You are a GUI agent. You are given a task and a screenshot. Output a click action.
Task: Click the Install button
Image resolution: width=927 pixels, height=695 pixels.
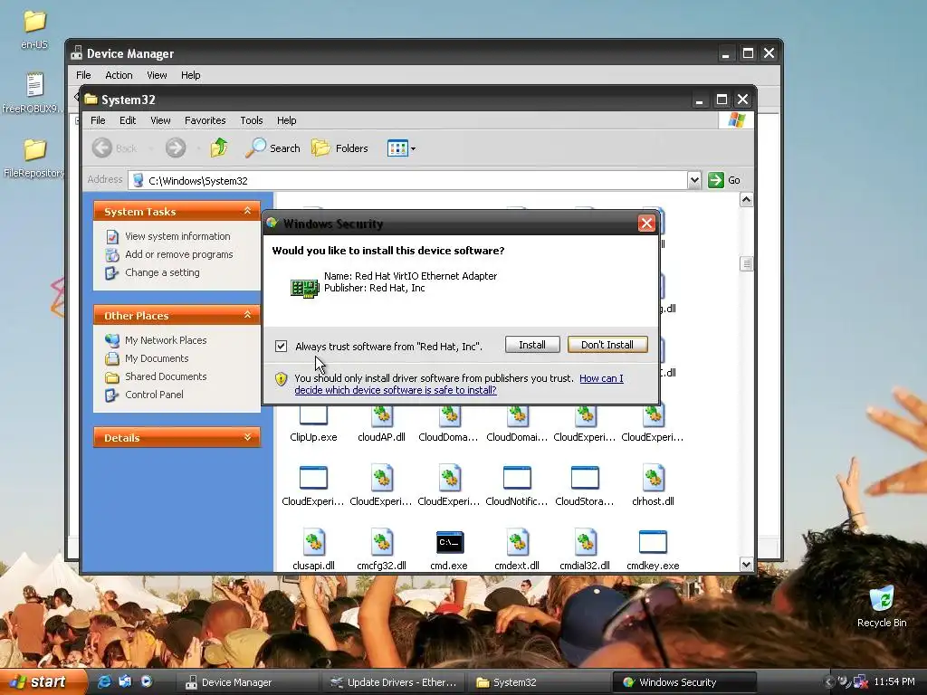point(532,345)
